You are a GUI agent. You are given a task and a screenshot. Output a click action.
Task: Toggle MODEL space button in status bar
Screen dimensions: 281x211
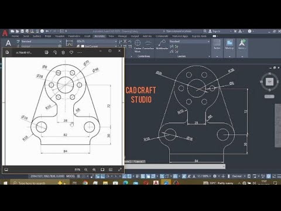pyautogui.click(x=71, y=176)
